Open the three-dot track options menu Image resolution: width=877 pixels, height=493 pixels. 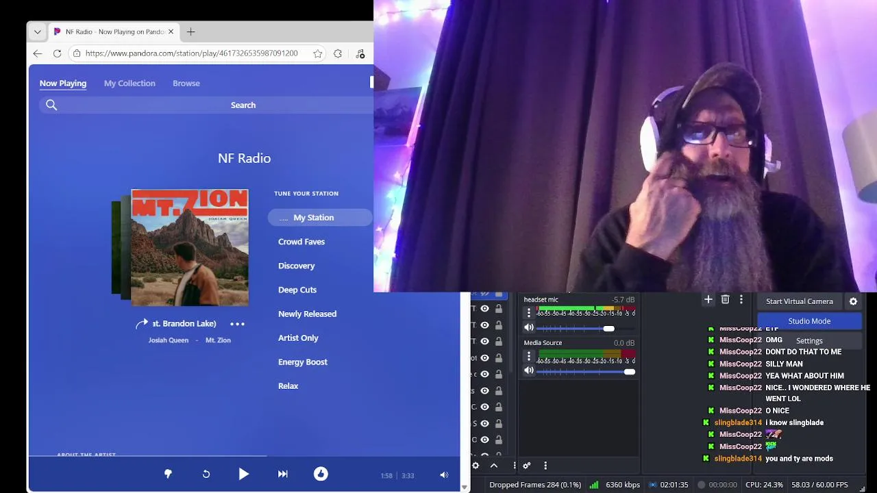coord(237,324)
